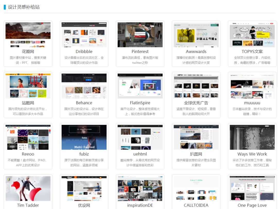
Task: Open the 花瓣网 thumbnail preview
Action: (28, 35)
